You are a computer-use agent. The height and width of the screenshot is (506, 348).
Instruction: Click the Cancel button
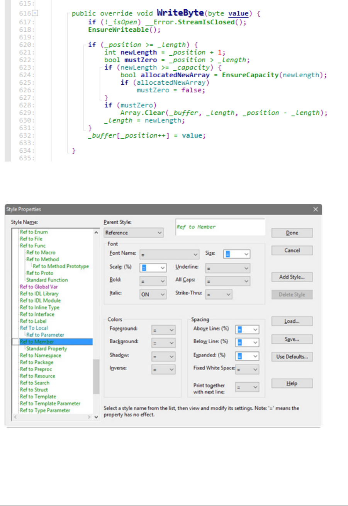tap(292, 250)
